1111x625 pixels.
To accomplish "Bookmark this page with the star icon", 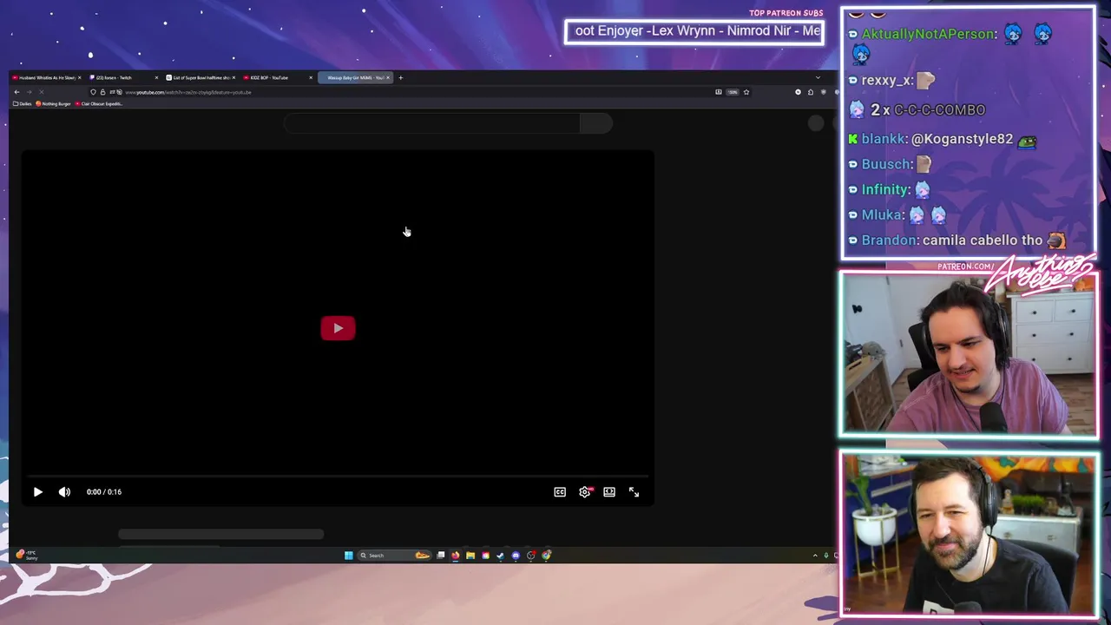I will (746, 92).
